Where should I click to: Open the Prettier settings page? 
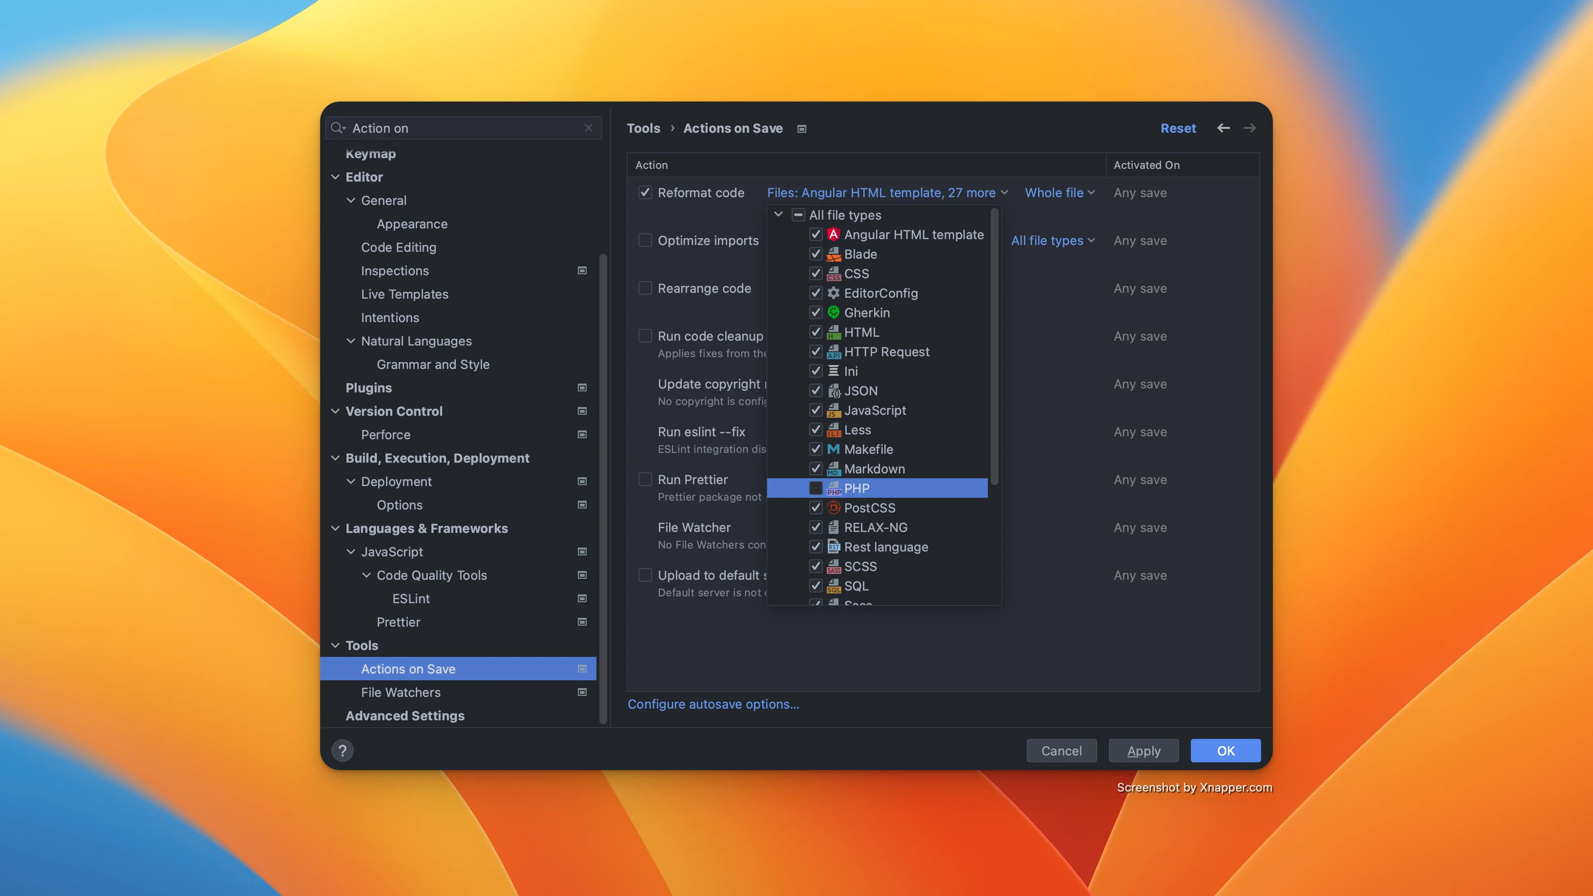(x=398, y=622)
